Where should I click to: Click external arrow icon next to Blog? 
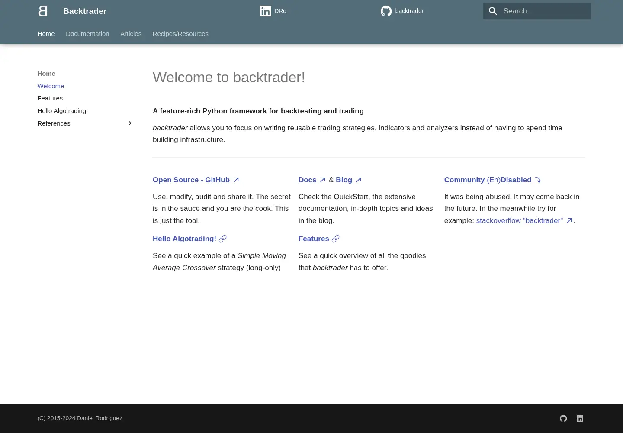[359, 180]
